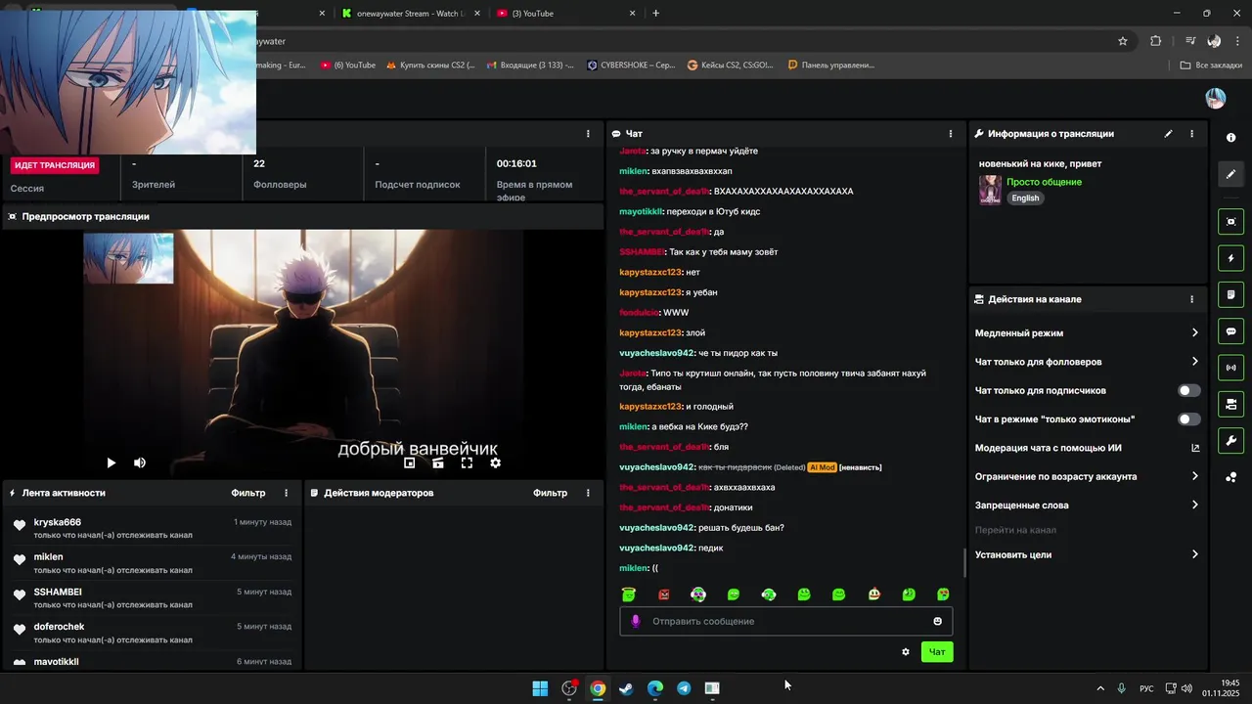Open the Купить скины CS2 bookmark
The image size is (1252, 704).
(430, 66)
